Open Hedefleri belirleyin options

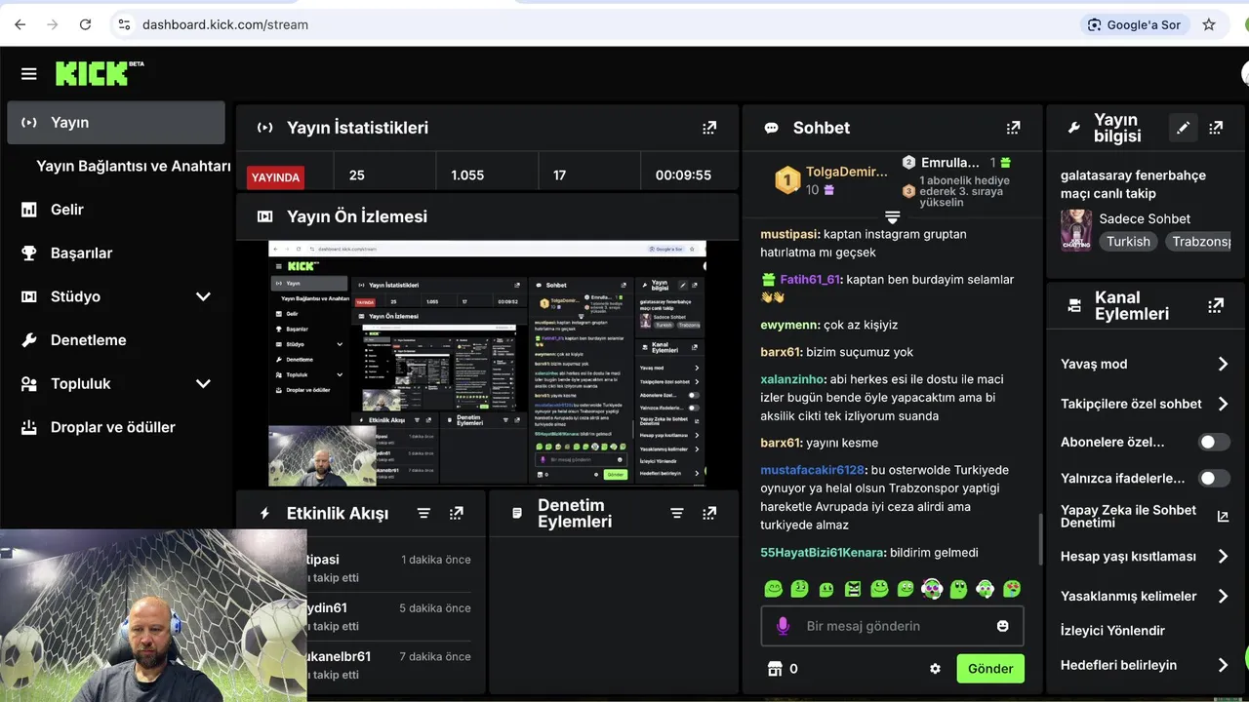coord(1145,665)
